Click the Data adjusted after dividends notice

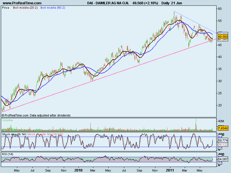click(50, 115)
